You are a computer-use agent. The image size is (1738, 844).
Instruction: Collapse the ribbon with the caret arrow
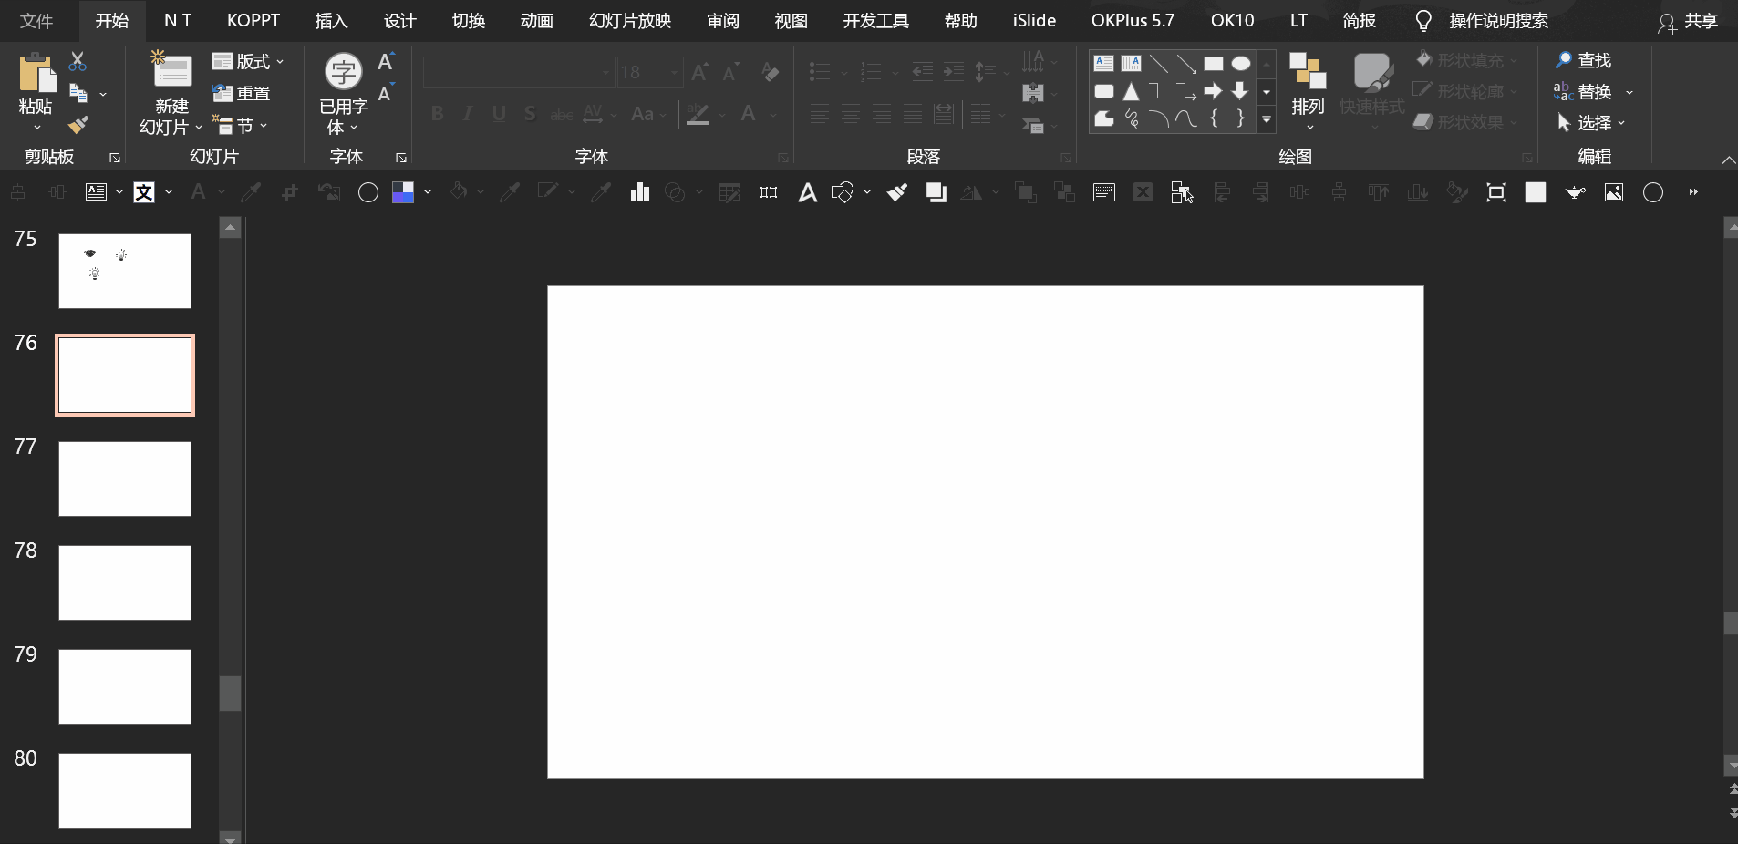click(x=1728, y=160)
